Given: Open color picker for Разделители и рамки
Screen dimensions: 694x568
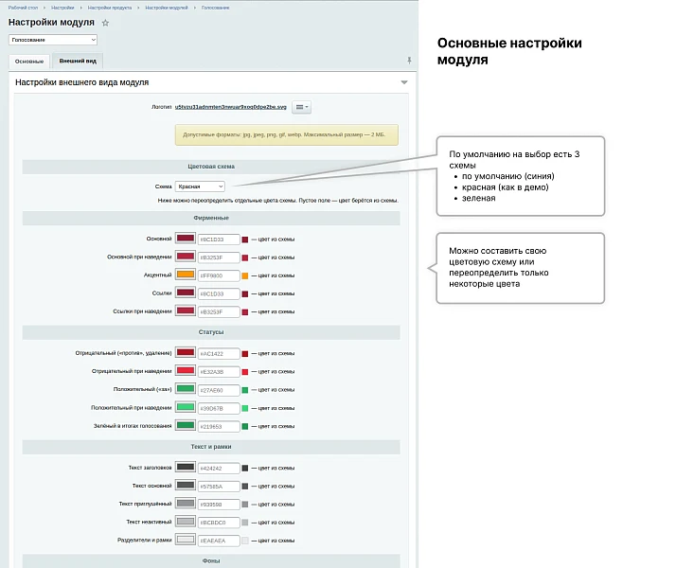Looking at the screenshot, I should (186, 541).
